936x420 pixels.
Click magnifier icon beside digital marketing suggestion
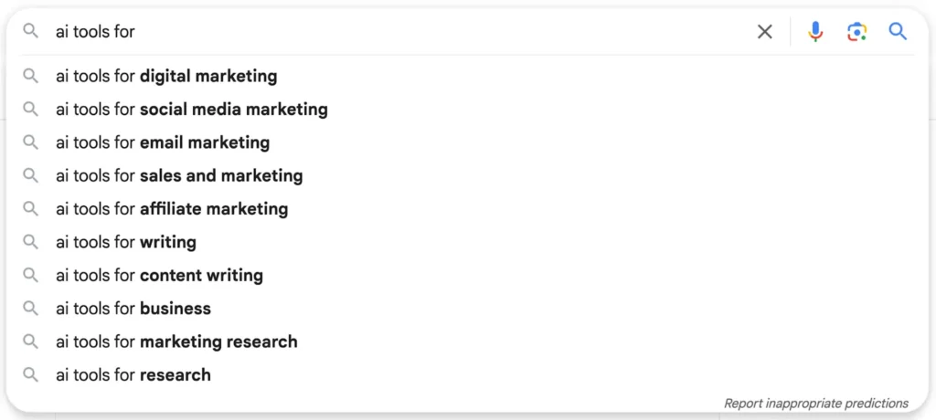(x=30, y=77)
